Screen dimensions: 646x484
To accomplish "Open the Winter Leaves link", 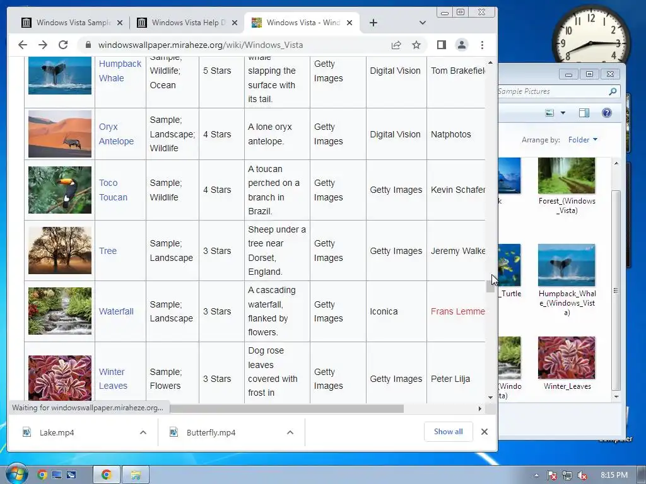I will (x=112, y=379).
